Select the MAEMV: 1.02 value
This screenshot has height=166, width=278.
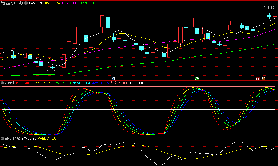(47, 139)
